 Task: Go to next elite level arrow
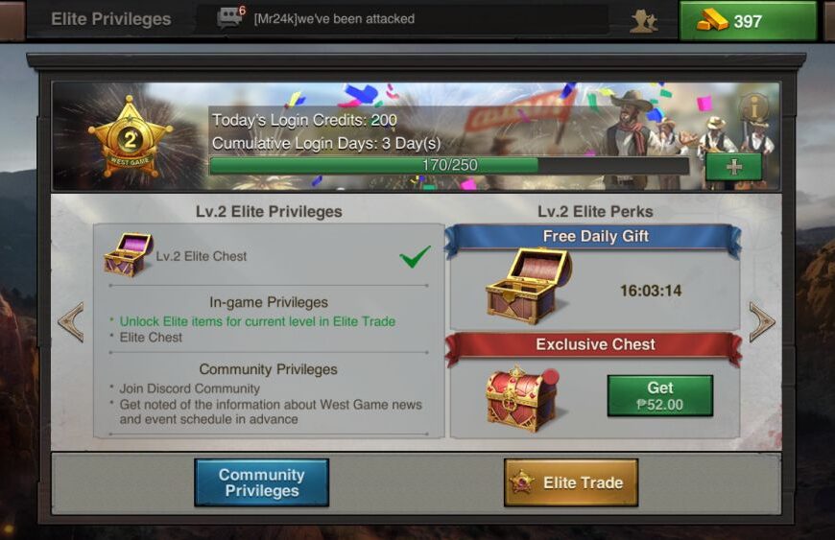click(x=762, y=321)
